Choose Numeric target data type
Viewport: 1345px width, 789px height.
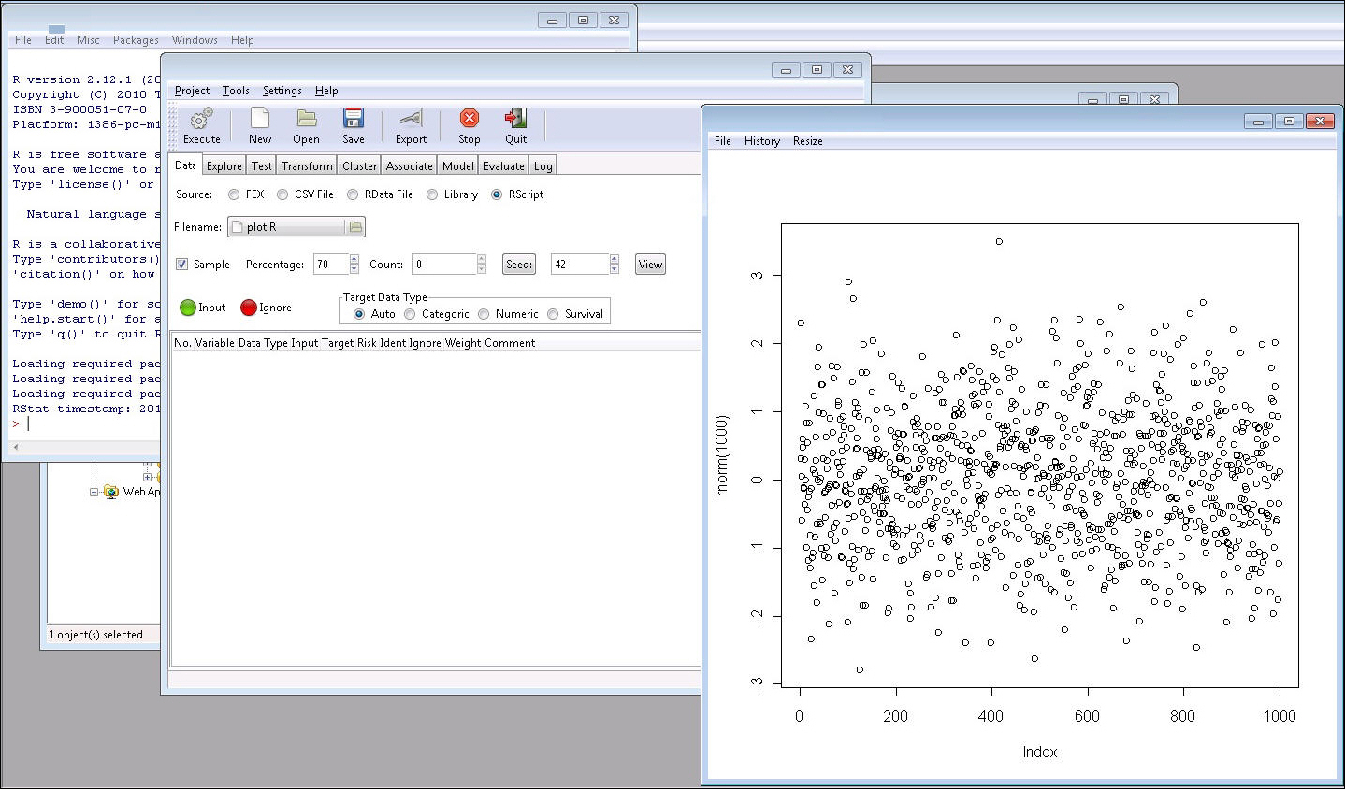(484, 314)
